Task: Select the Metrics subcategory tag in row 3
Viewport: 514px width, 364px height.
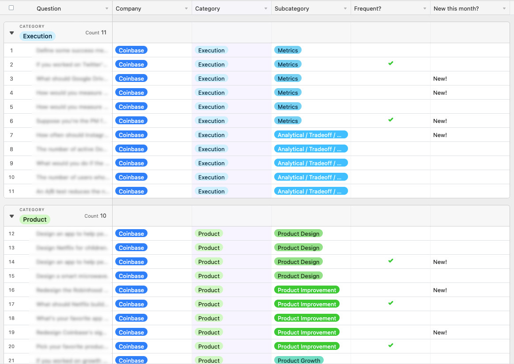Action: (287, 78)
